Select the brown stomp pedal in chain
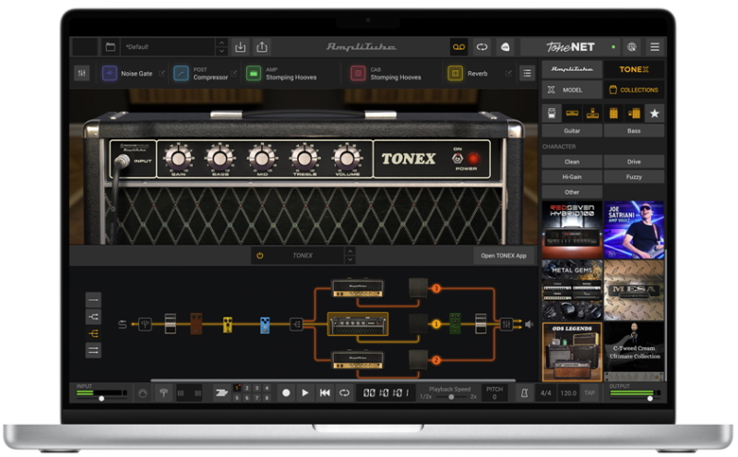This screenshot has height=457, width=738. (x=196, y=324)
